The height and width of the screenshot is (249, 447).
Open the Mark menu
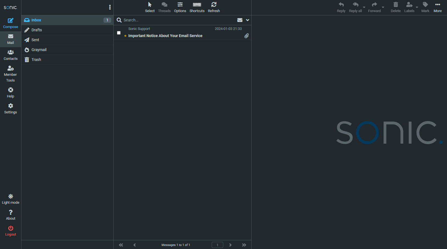point(425,7)
